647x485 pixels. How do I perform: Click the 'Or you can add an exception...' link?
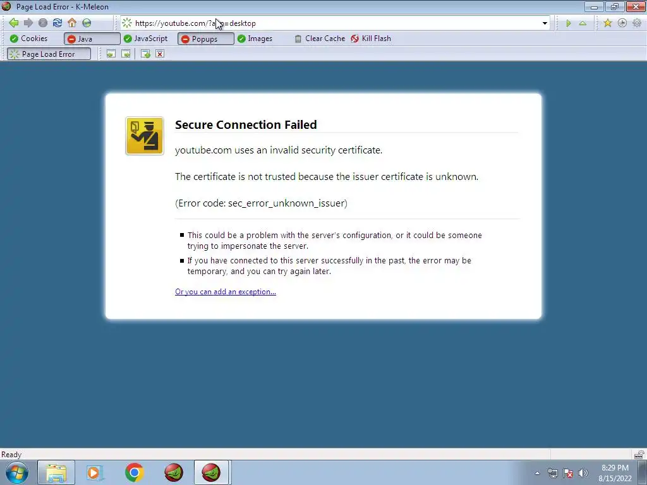click(x=226, y=292)
